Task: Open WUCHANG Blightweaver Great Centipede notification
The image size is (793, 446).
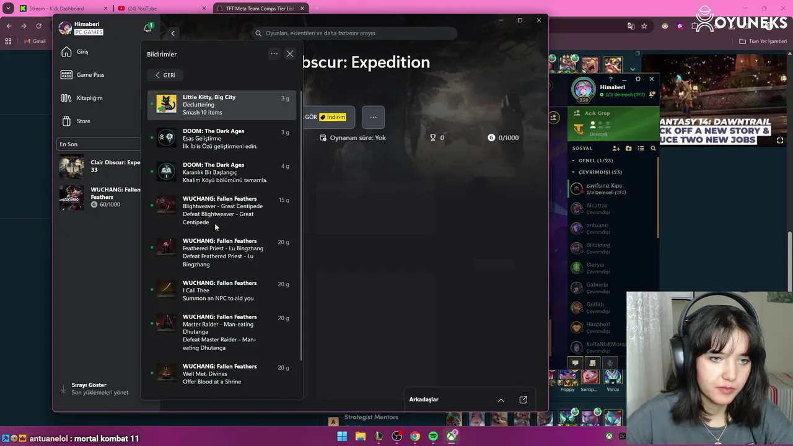Action: click(x=221, y=211)
